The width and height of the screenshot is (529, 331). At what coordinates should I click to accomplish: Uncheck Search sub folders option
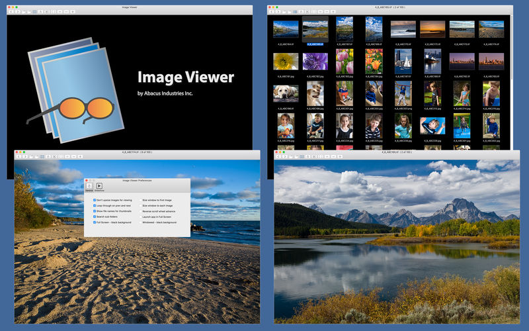pos(95,216)
